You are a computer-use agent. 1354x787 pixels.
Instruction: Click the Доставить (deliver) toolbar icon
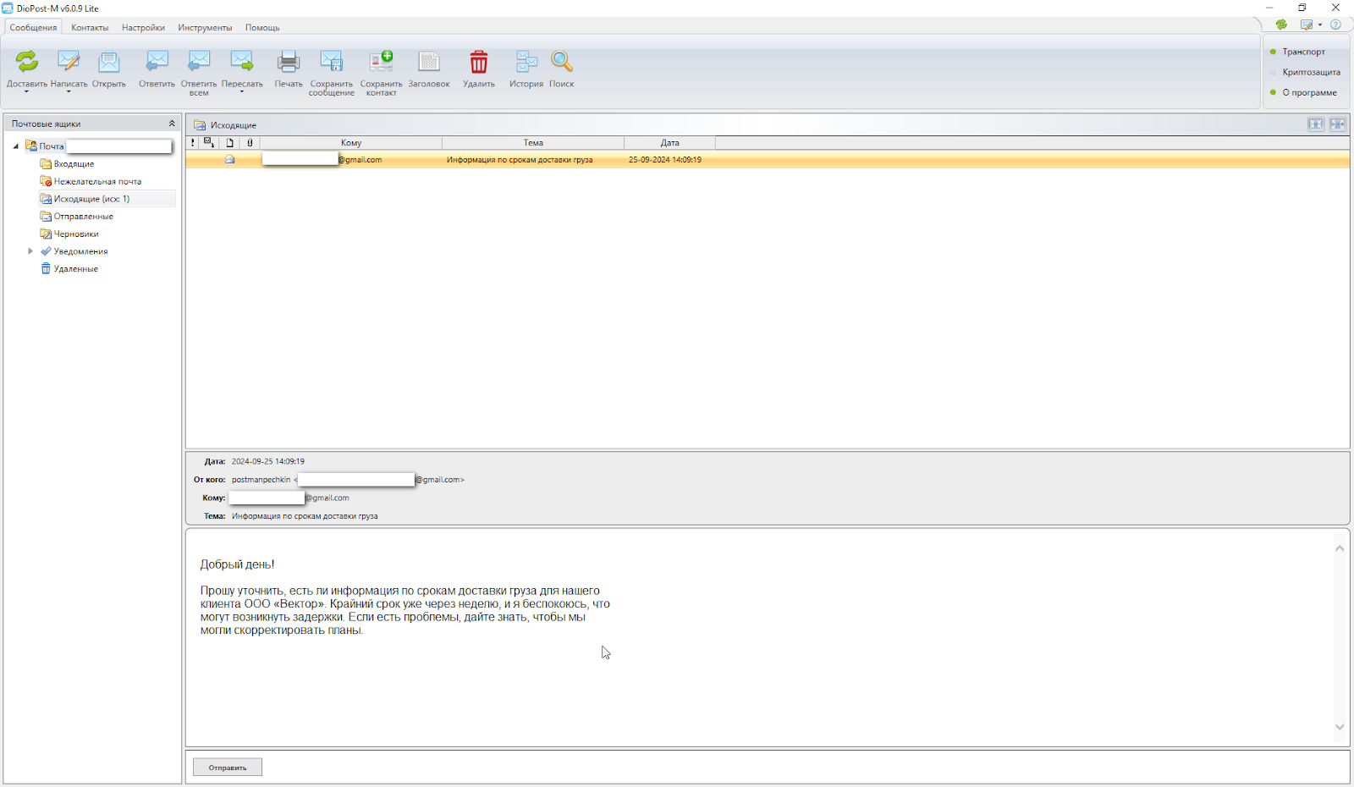click(x=27, y=61)
